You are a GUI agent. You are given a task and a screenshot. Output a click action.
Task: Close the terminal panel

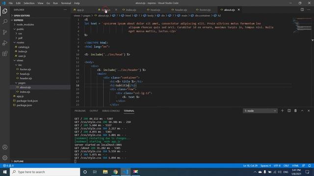point(309,110)
